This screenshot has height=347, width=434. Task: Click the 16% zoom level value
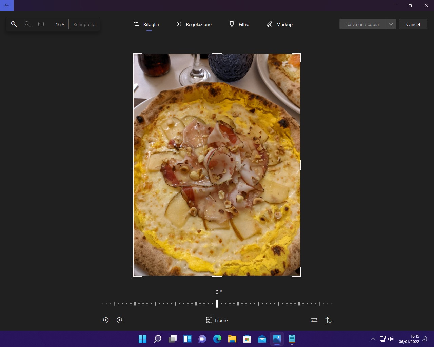pos(60,24)
